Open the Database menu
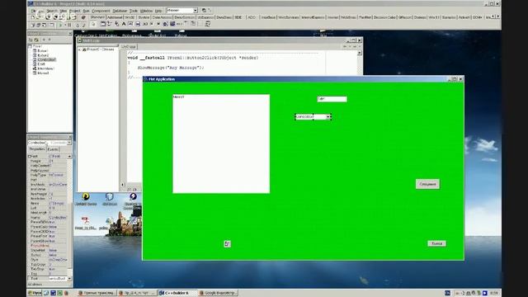This screenshot has height=297, width=528. point(120,11)
